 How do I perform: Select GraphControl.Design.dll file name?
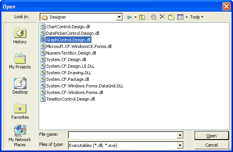pyautogui.click(x=68, y=40)
